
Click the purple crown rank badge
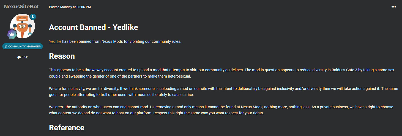12,34
